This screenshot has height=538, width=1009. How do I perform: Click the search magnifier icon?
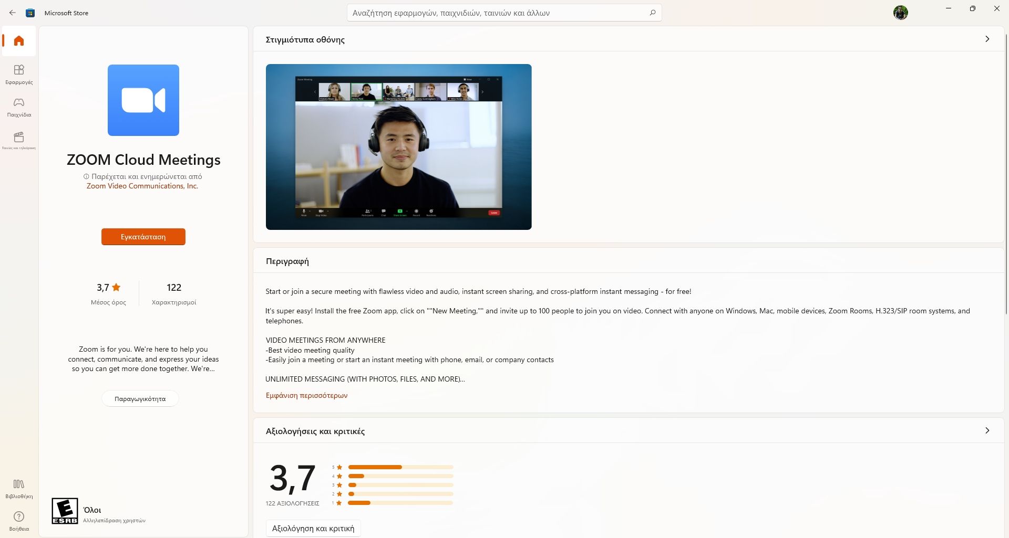pyautogui.click(x=652, y=12)
